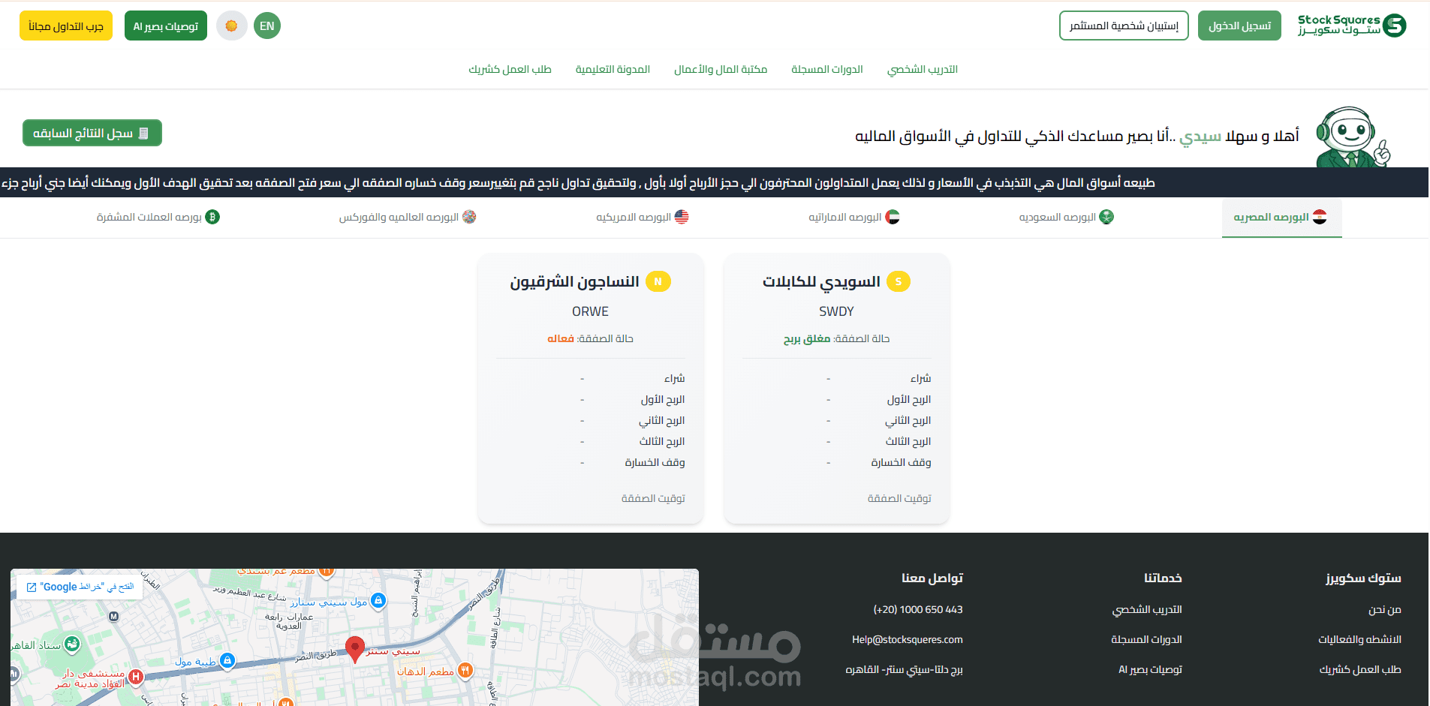
Task: Click the robot assistant avatar
Action: (x=1353, y=137)
